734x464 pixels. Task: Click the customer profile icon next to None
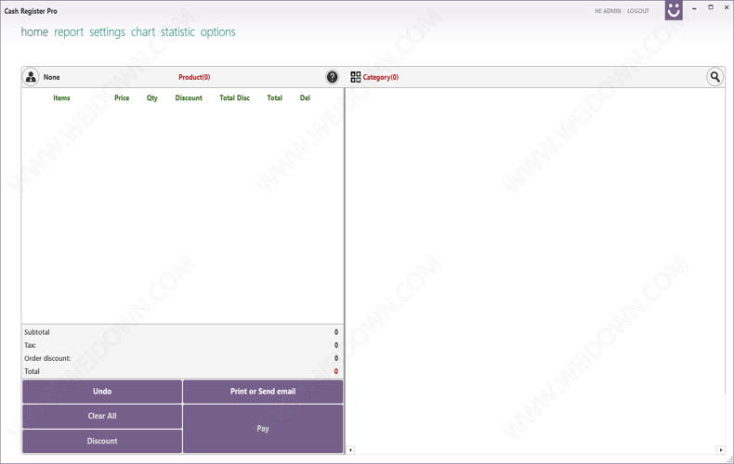pyautogui.click(x=31, y=77)
